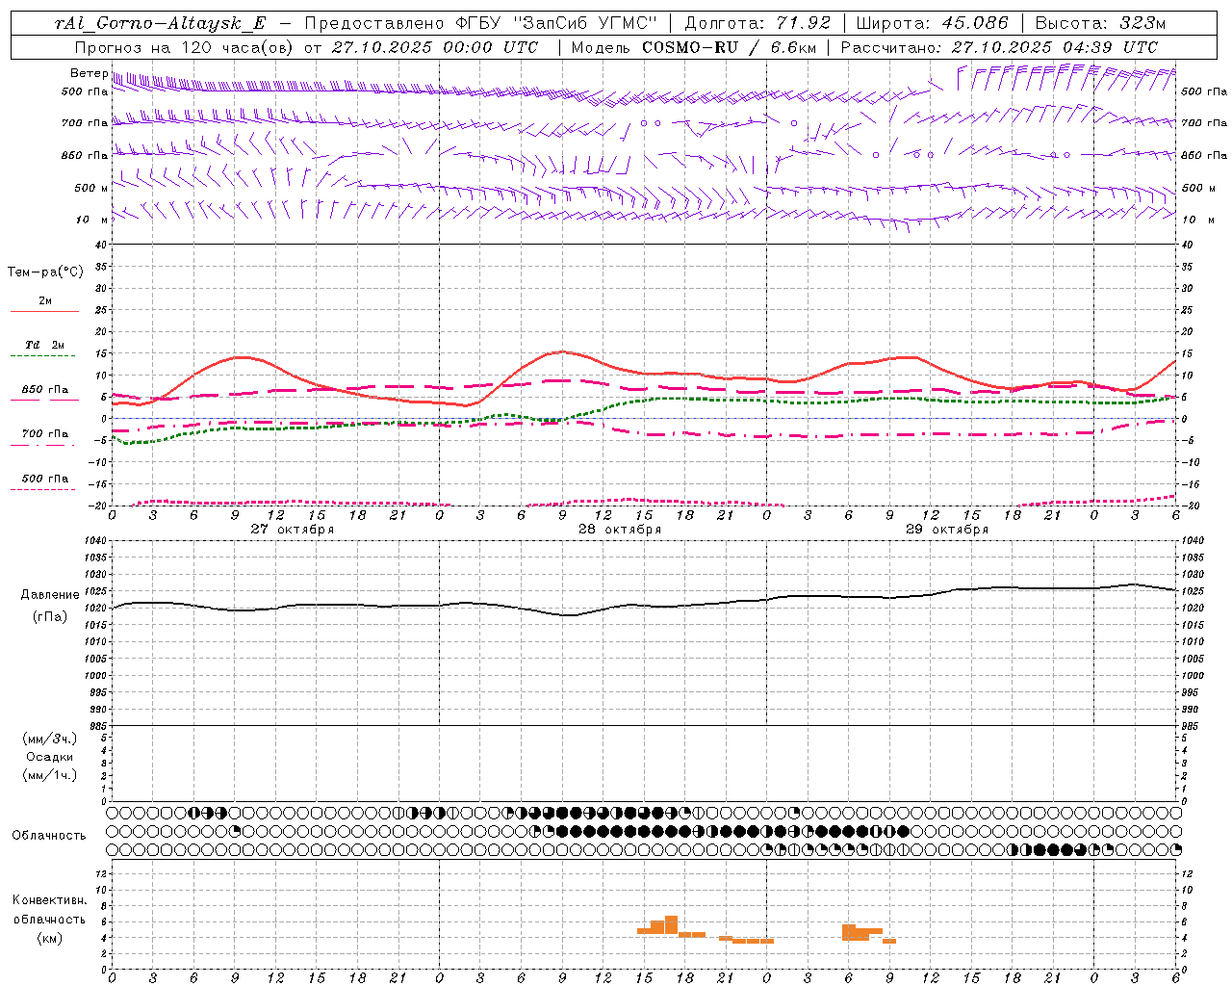Click the solid red 2м legend line sample
The width and height of the screenshot is (1232, 986).
click(x=44, y=311)
